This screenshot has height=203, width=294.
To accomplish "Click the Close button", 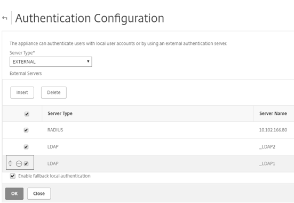I will click(39, 193).
